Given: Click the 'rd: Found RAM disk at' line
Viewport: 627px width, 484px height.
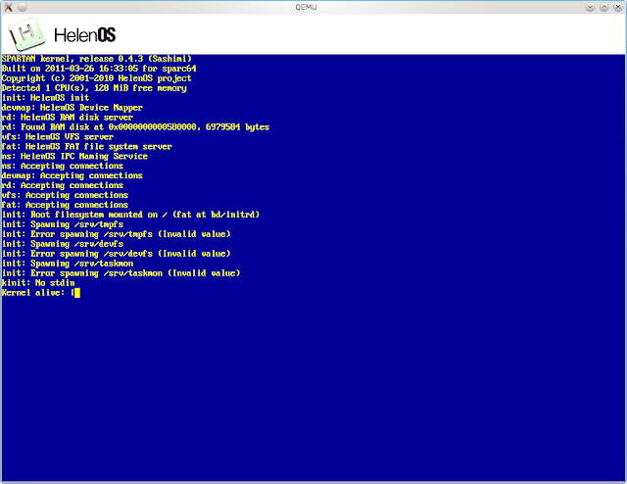Looking at the screenshot, I should tap(135, 127).
